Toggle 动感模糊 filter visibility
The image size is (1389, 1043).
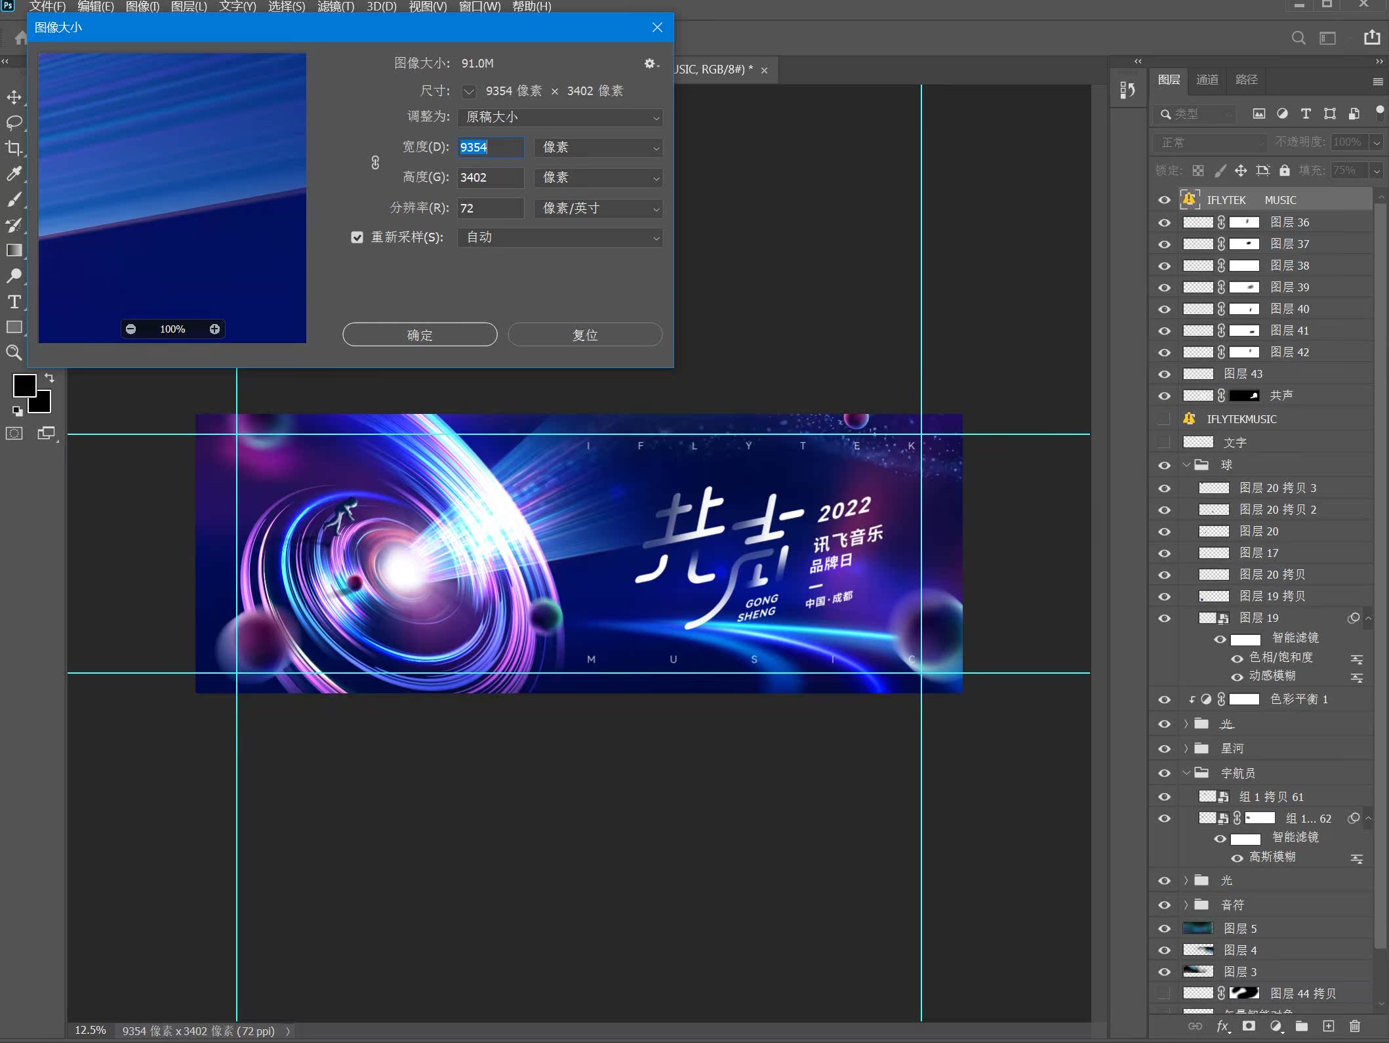(x=1237, y=677)
